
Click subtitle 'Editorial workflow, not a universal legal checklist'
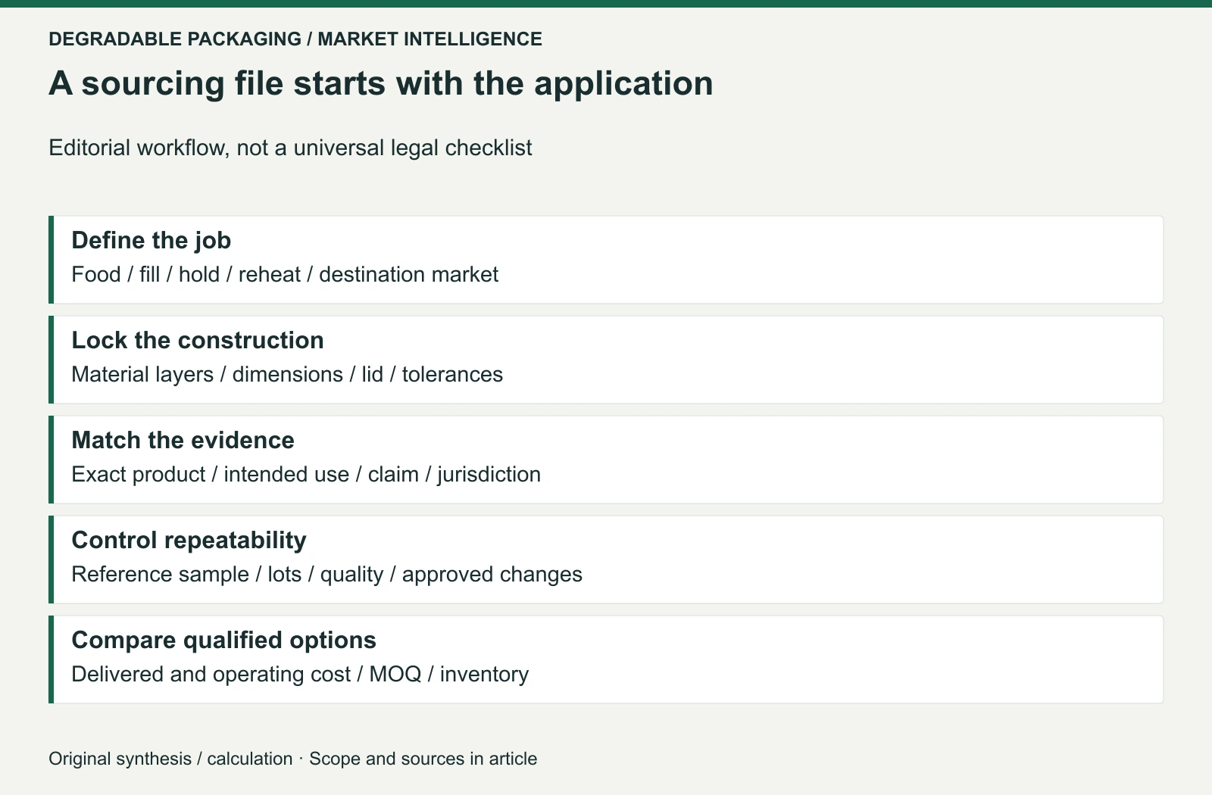(x=290, y=147)
